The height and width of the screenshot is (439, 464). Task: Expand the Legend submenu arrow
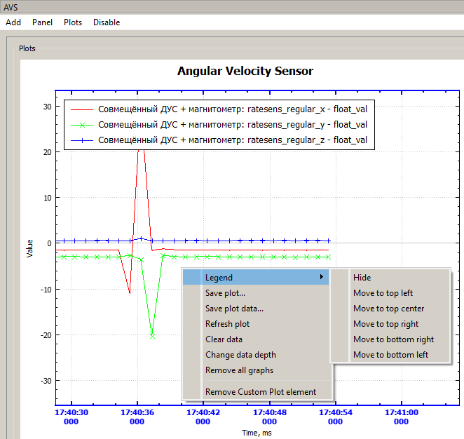coord(322,278)
